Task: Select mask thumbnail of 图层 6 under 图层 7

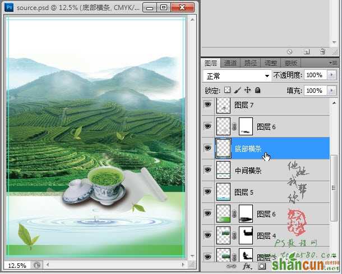Action: tap(246, 126)
